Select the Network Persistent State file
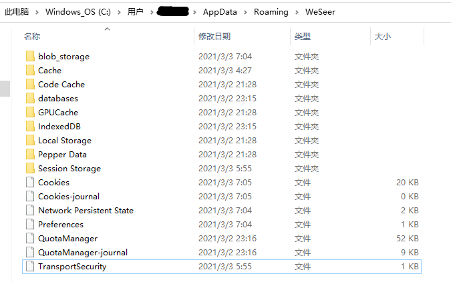The image size is (451, 284). [86, 211]
